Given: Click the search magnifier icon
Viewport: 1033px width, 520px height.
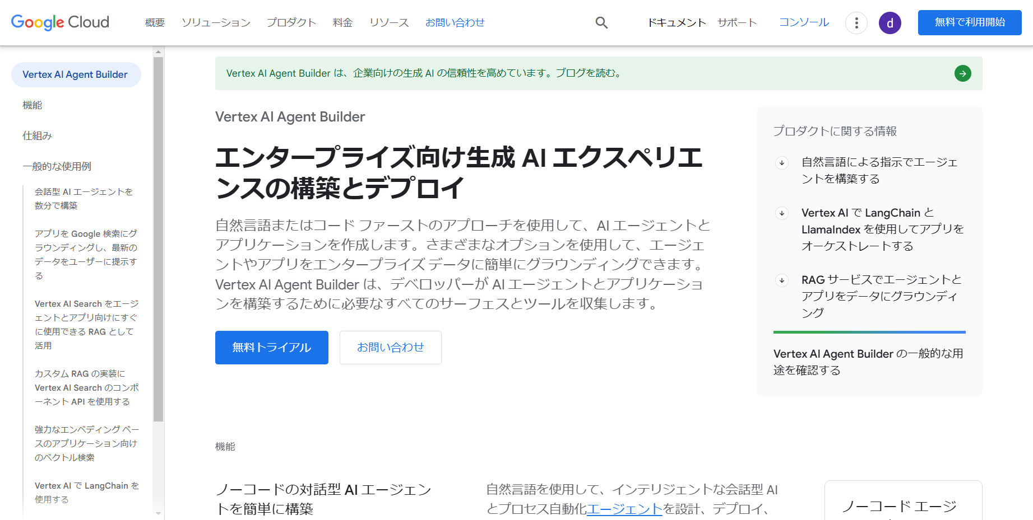Looking at the screenshot, I should pyautogui.click(x=601, y=22).
